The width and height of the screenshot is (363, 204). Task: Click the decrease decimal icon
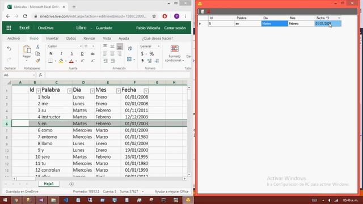157,61
